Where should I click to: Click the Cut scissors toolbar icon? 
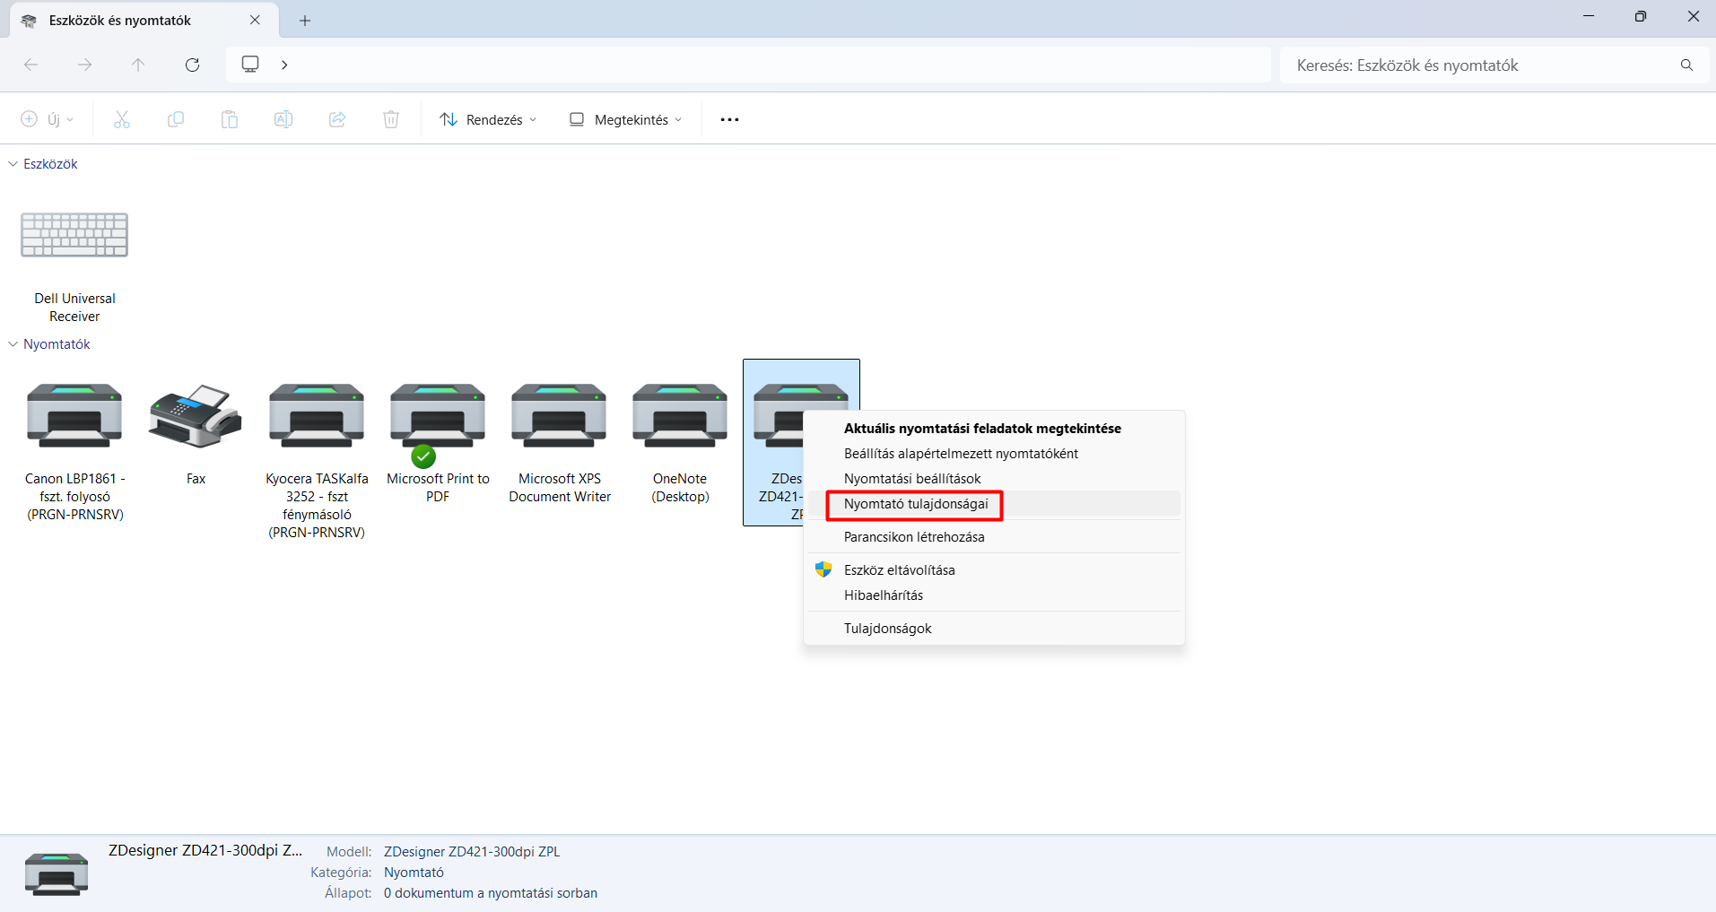pyautogui.click(x=122, y=119)
